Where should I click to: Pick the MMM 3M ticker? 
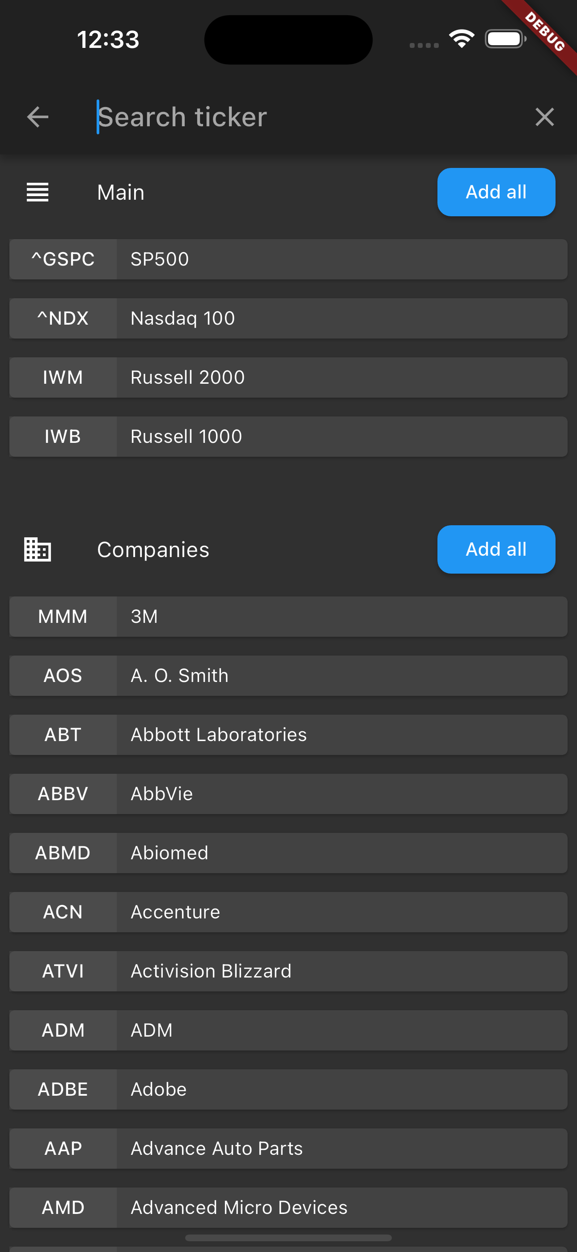[x=288, y=616]
